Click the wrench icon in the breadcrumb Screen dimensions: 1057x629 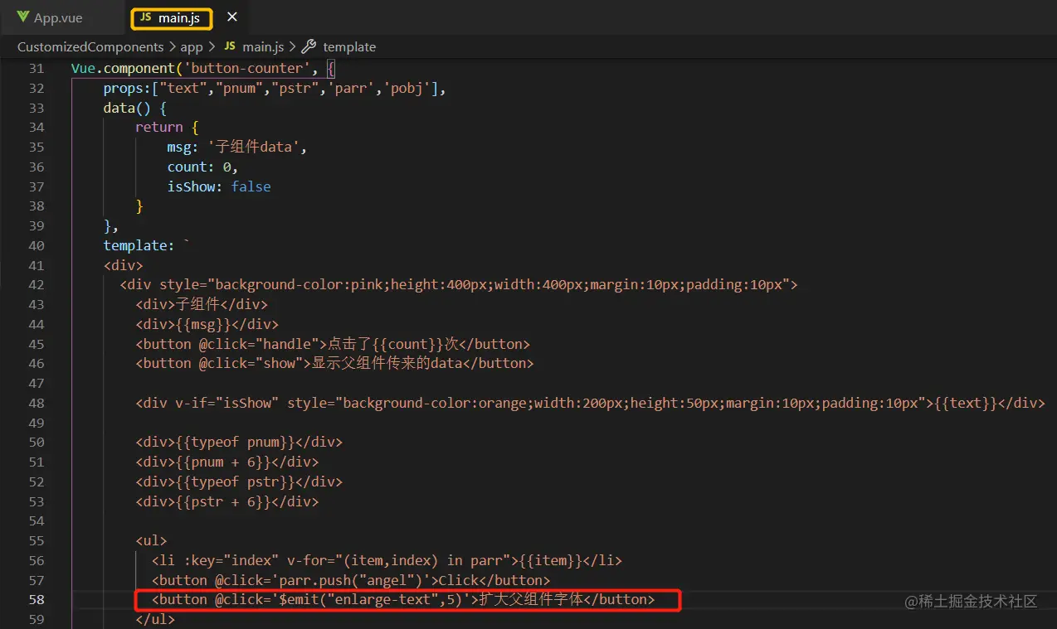(x=309, y=47)
